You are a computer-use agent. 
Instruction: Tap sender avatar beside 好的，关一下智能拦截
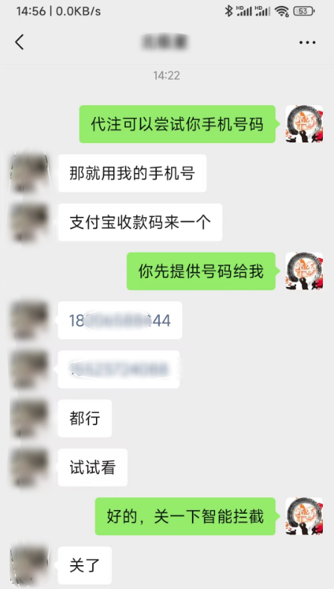pyautogui.click(x=304, y=516)
